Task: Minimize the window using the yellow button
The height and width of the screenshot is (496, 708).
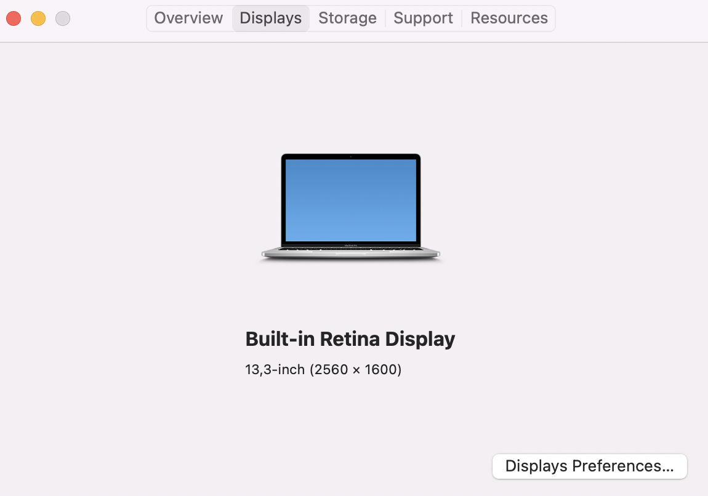Action: [38, 18]
